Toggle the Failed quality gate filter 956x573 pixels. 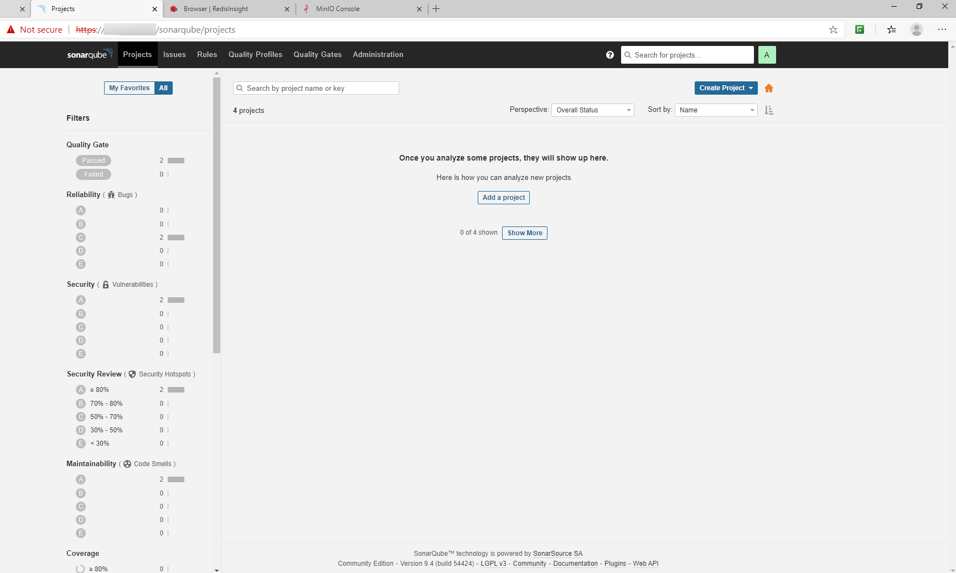pyautogui.click(x=94, y=174)
